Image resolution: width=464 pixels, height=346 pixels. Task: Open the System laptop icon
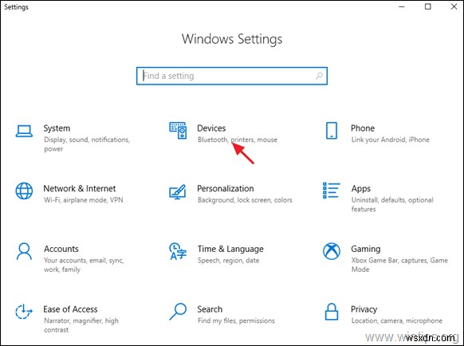[x=24, y=131]
